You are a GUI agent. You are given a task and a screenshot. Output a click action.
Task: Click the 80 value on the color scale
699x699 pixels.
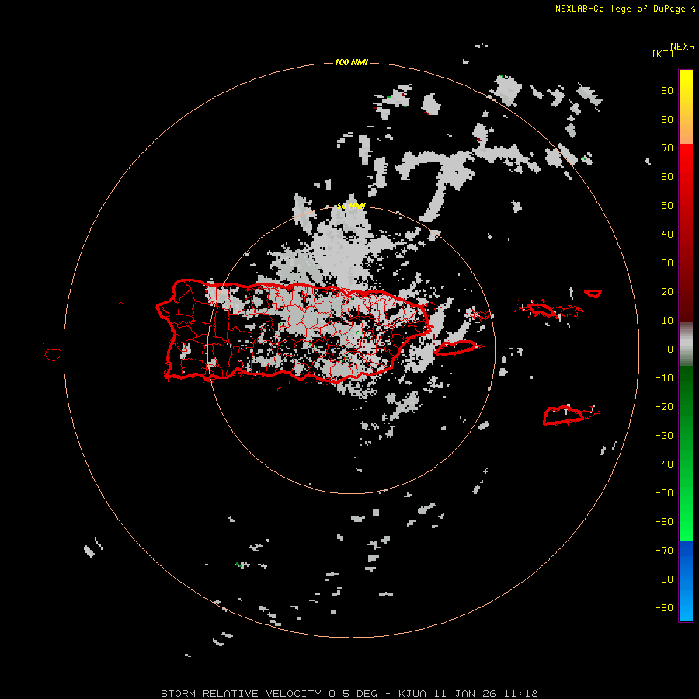coord(667,120)
